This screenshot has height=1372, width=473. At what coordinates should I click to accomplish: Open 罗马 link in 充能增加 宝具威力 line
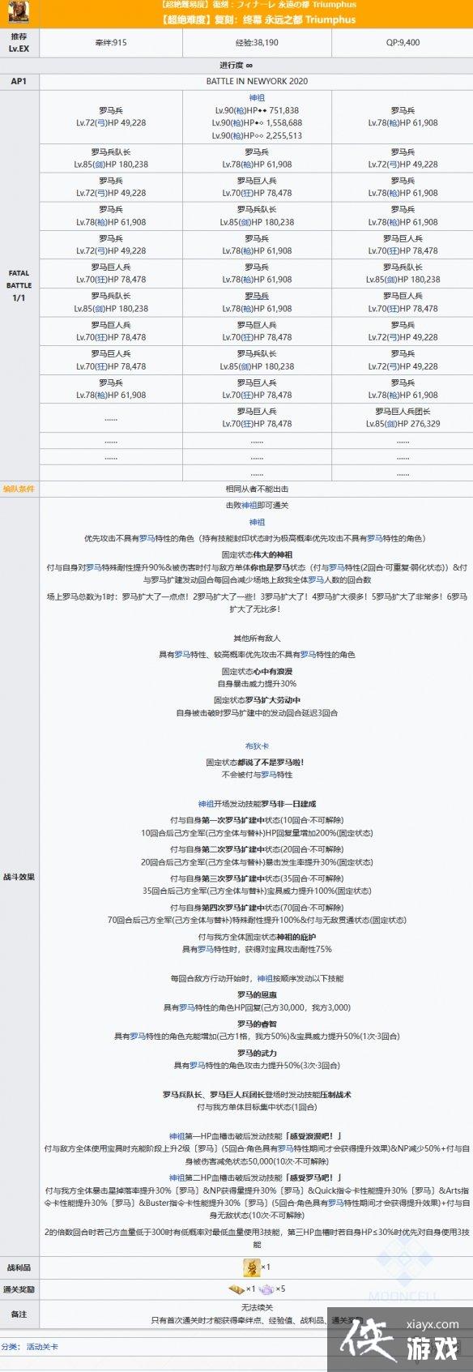[x=138, y=1036]
